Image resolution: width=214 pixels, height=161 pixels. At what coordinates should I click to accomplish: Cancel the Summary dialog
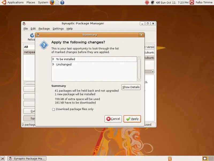(x=113, y=119)
